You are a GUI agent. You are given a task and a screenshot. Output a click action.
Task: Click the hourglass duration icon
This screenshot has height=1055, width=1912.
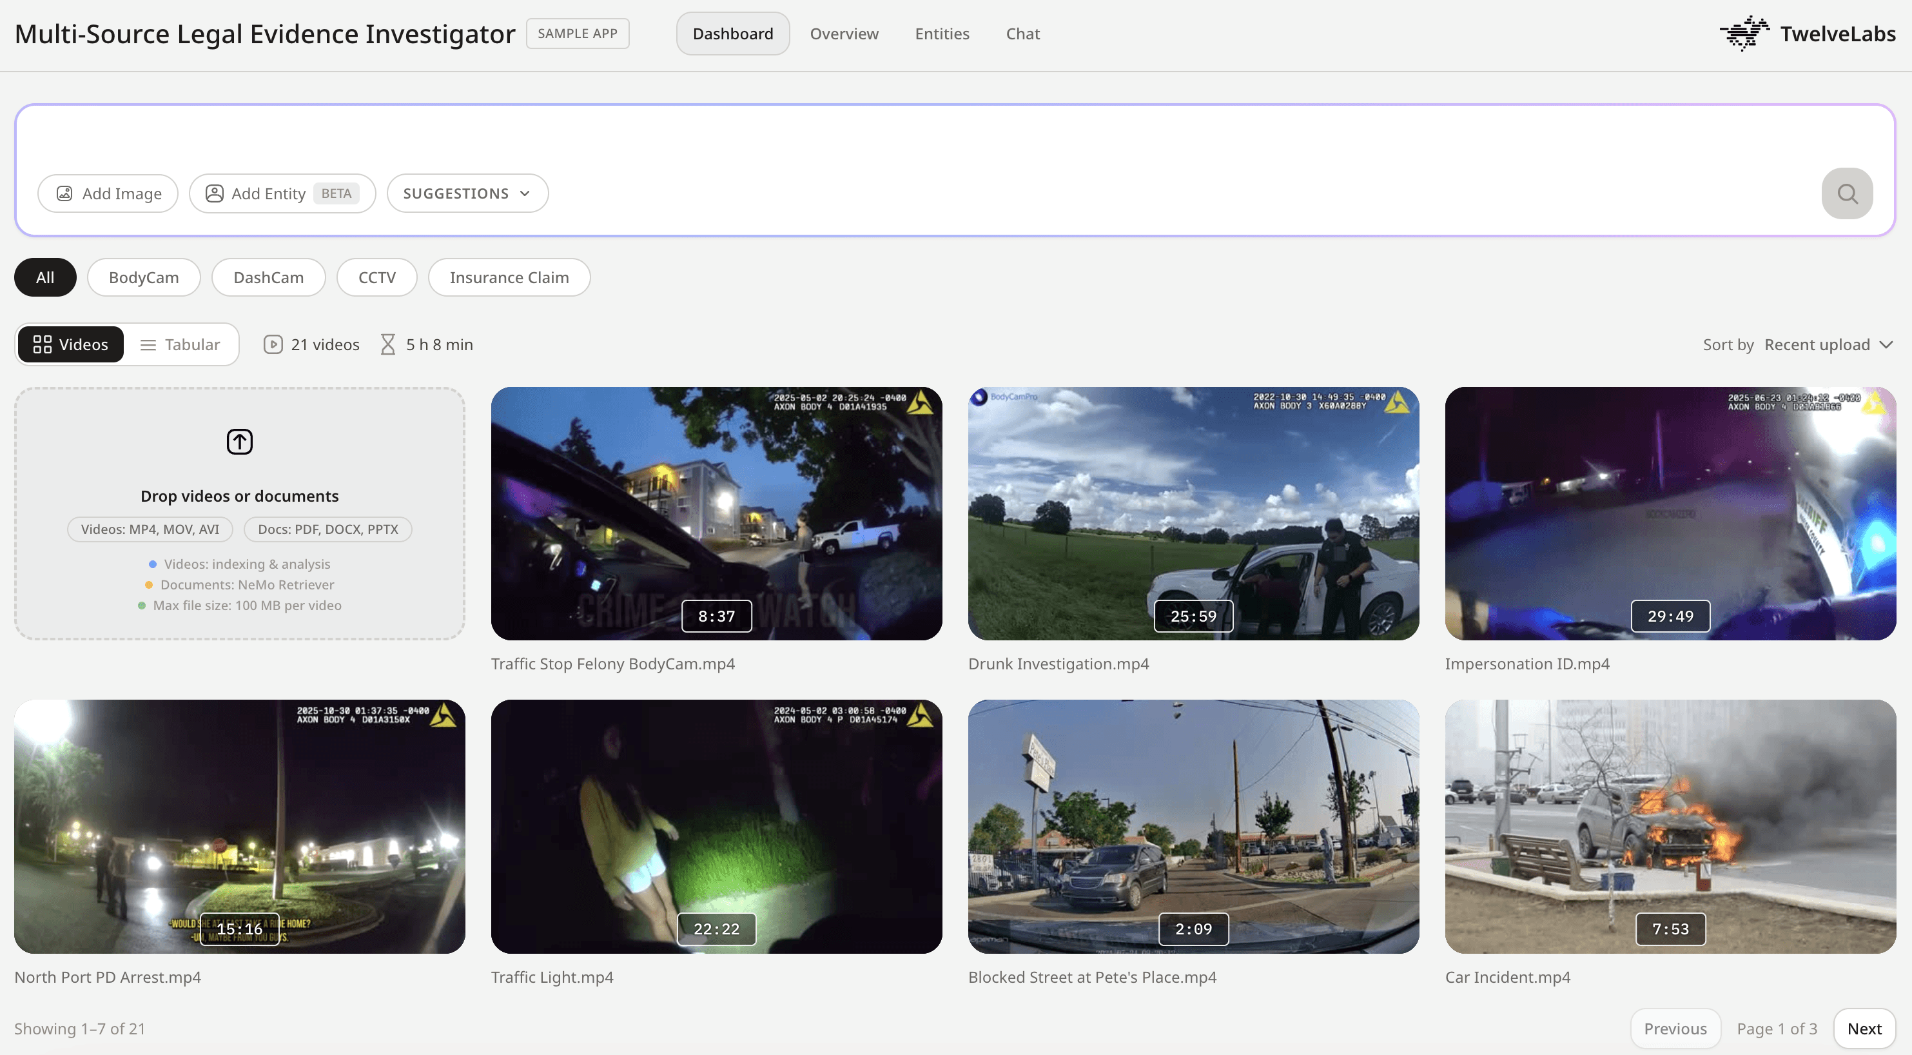tap(387, 344)
